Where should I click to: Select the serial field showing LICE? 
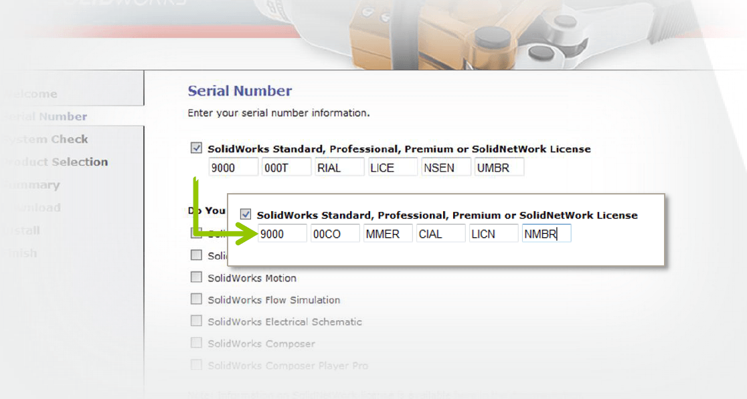pyautogui.click(x=392, y=166)
